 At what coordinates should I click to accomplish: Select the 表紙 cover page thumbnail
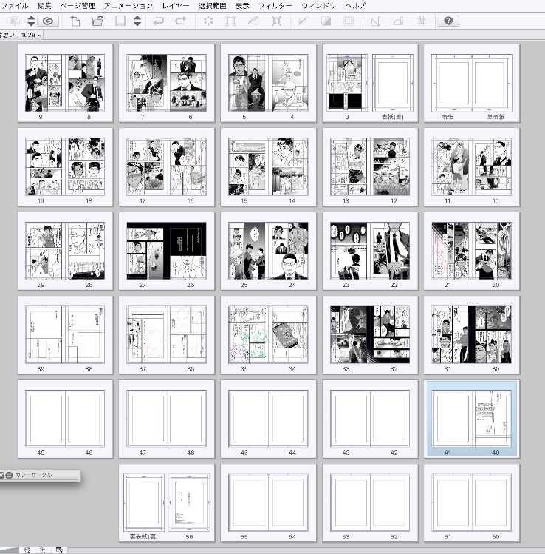tap(451, 83)
